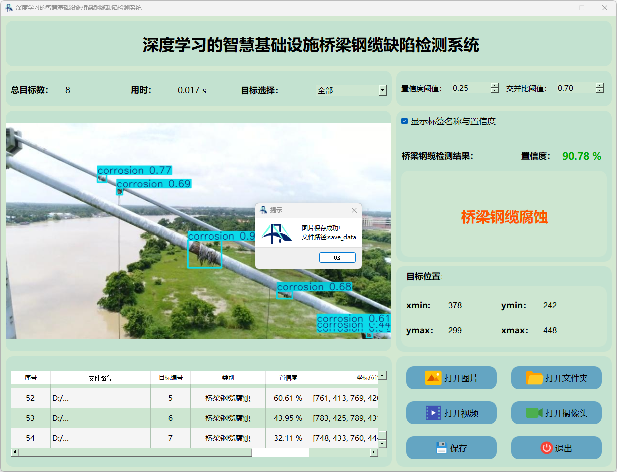Image resolution: width=617 pixels, height=472 pixels.
Task: Click the picture icon on 打开图片
Action: 433,378
